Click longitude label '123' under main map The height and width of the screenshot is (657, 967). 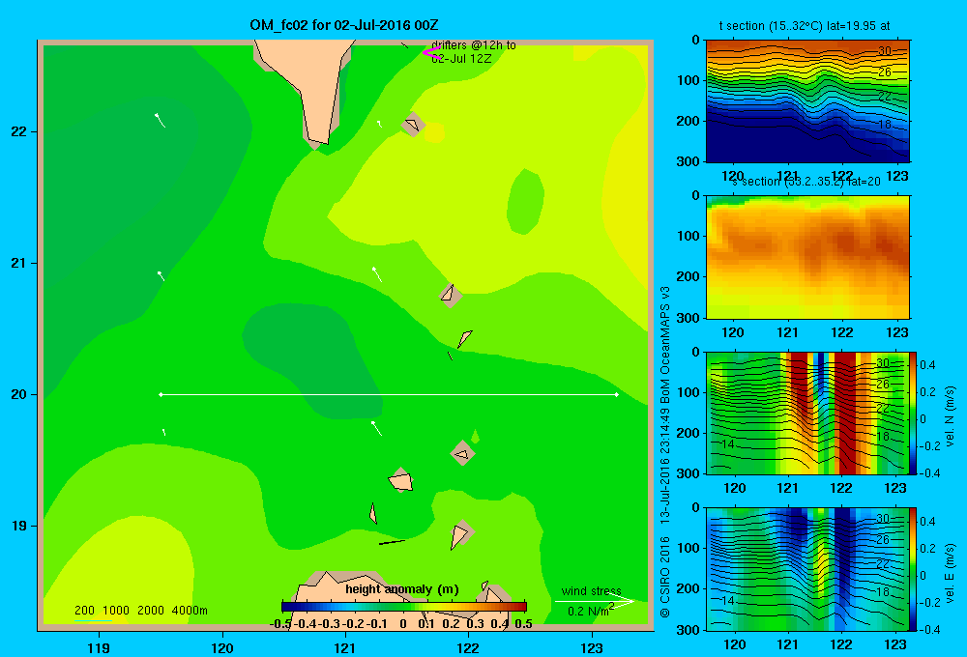coord(592,648)
